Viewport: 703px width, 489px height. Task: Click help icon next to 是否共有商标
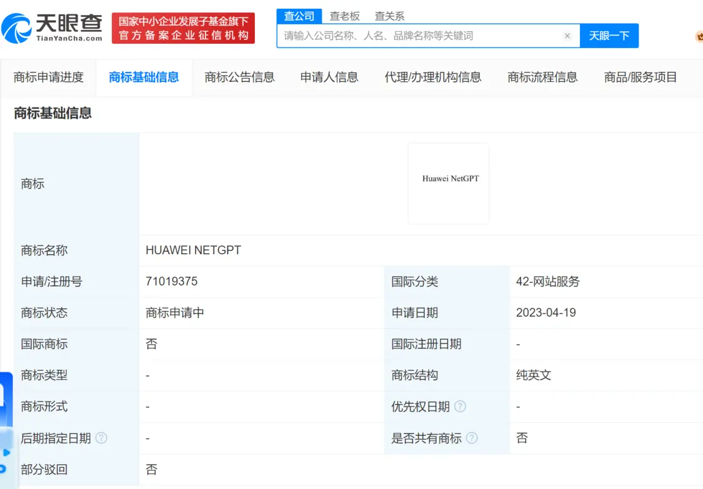[x=472, y=438]
